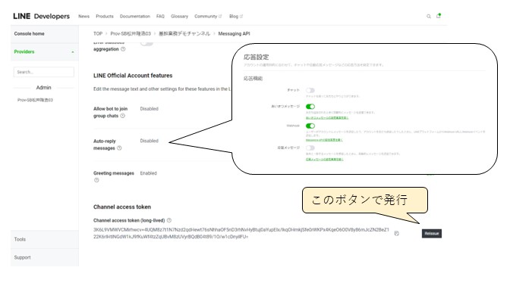Click the Channel access token heading
Screen dimensions: 510x286
[x=122, y=207]
